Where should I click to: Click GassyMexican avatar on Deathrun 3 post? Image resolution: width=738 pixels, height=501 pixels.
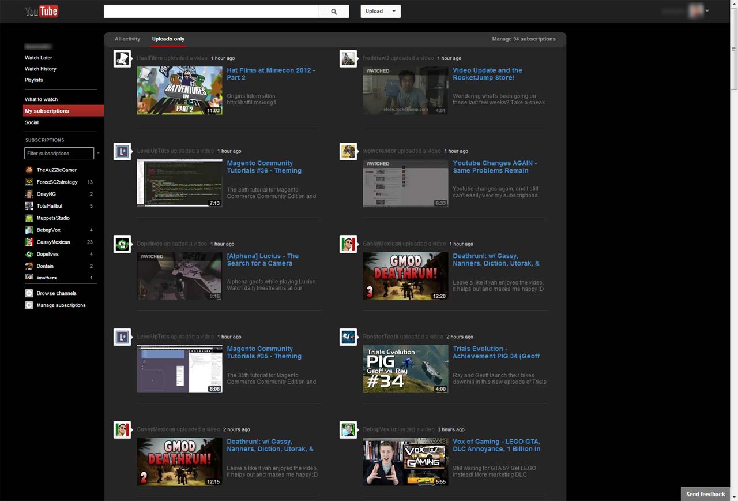pyautogui.click(x=348, y=245)
